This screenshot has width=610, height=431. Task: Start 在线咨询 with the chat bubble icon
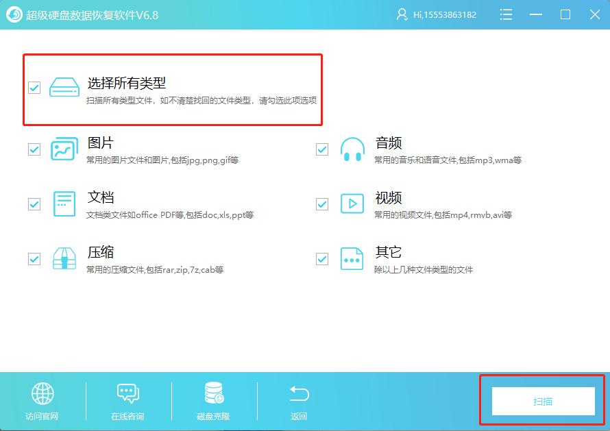128,394
